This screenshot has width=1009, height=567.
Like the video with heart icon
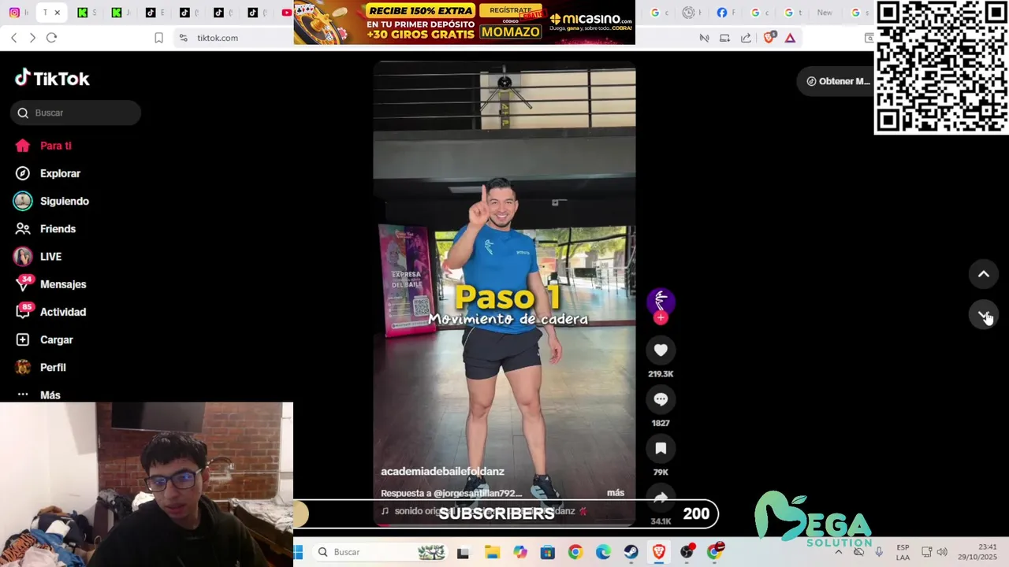click(x=661, y=350)
